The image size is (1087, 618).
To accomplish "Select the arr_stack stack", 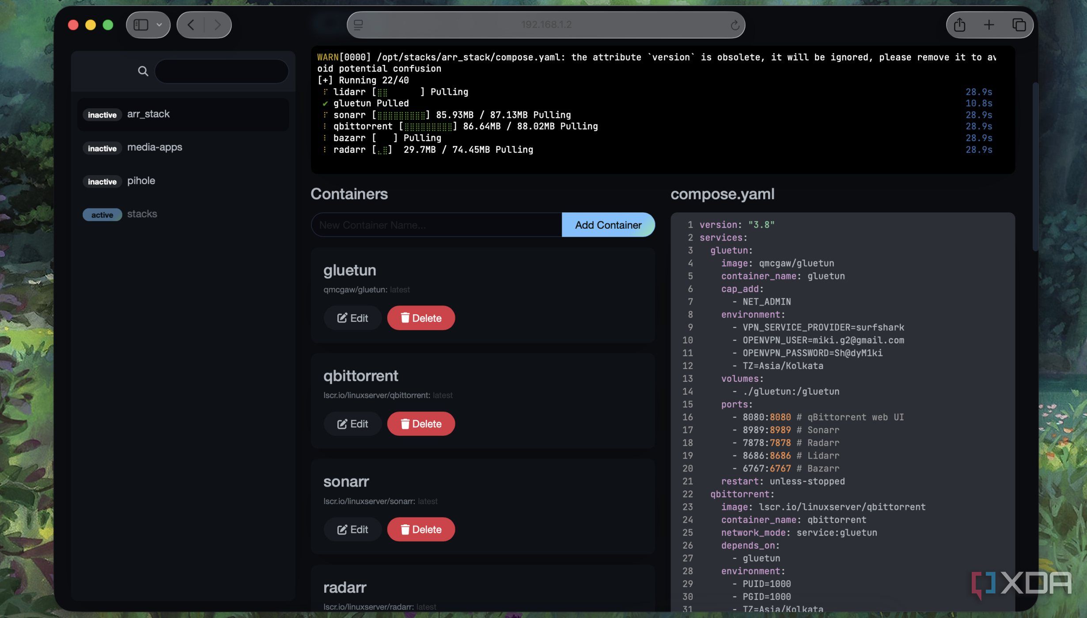I will click(x=183, y=114).
